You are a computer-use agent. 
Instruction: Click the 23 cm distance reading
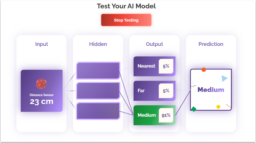[x=42, y=102]
